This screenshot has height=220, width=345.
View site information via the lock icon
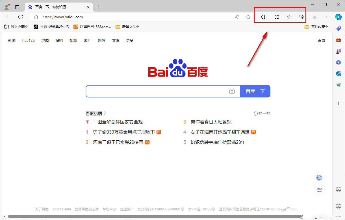(x=36, y=17)
